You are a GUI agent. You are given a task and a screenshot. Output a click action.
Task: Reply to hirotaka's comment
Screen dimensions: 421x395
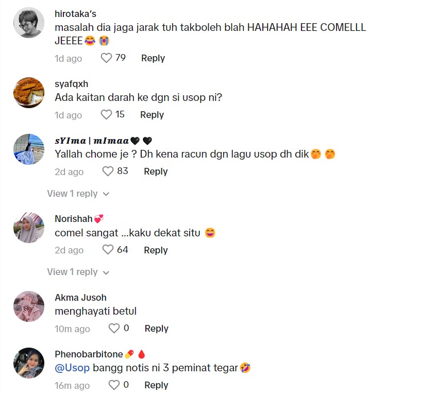tap(153, 58)
